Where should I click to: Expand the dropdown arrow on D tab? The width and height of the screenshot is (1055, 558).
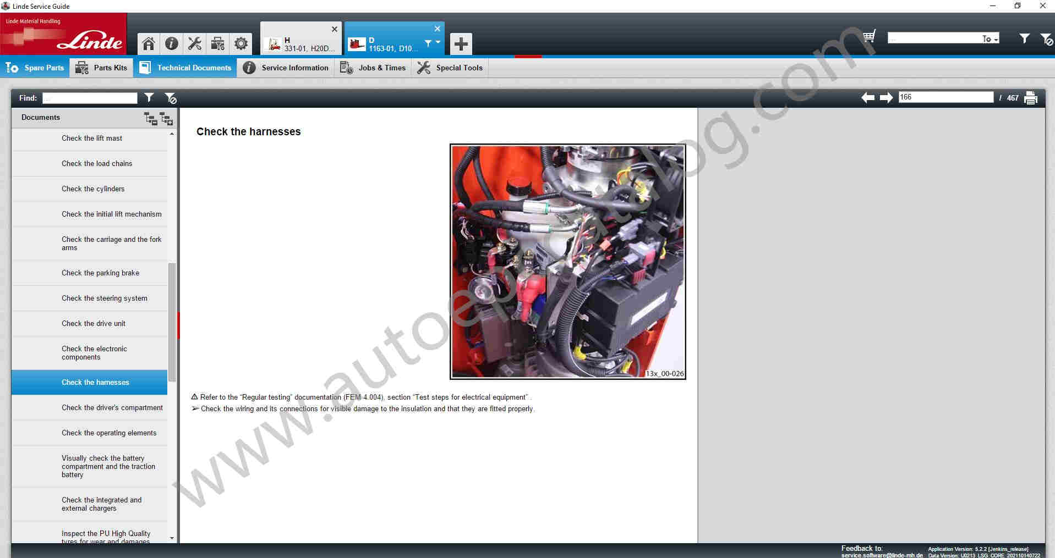[438, 42]
